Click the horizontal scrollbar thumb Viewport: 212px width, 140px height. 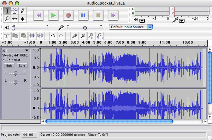[x=109, y=121]
